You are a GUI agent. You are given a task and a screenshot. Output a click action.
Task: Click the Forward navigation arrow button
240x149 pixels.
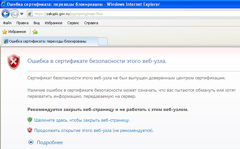[x=15, y=14]
